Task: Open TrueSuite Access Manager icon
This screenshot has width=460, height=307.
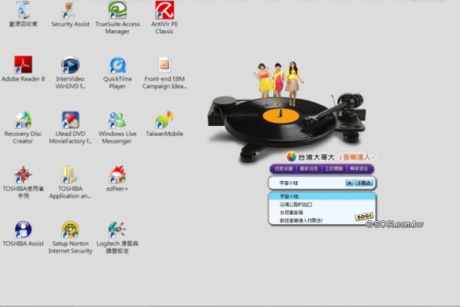Action: coord(117,17)
